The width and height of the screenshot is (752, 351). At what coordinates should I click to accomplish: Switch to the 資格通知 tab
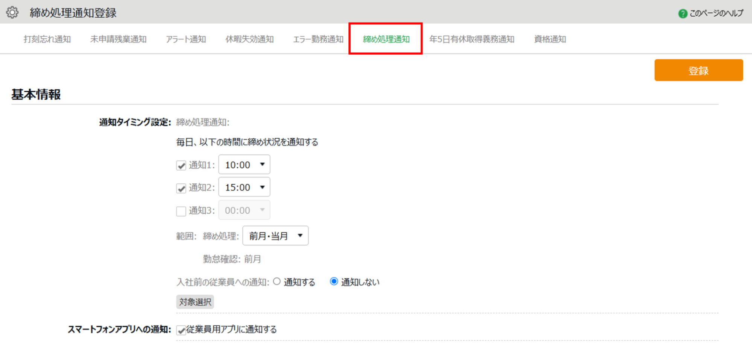click(x=550, y=39)
